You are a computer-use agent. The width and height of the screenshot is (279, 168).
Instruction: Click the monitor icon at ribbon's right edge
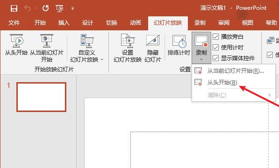(x=271, y=41)
